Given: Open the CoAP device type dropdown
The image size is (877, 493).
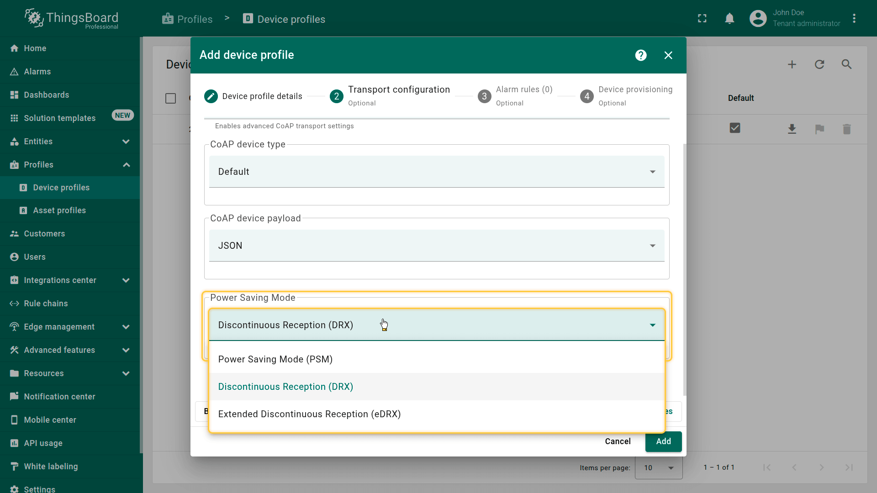Looking at the screenshot, I should (436, 172).
